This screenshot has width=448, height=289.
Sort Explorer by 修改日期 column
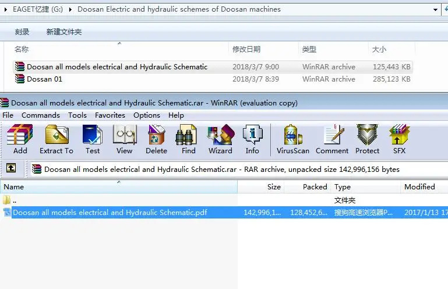246,49
